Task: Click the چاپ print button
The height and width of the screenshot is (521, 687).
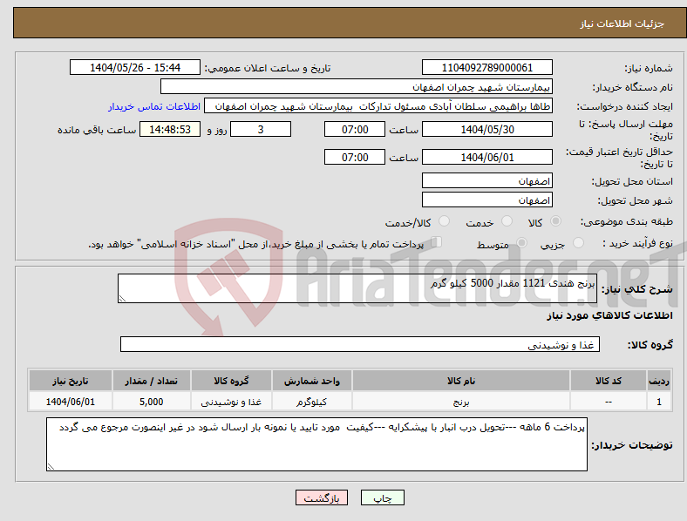Action: 383,497
